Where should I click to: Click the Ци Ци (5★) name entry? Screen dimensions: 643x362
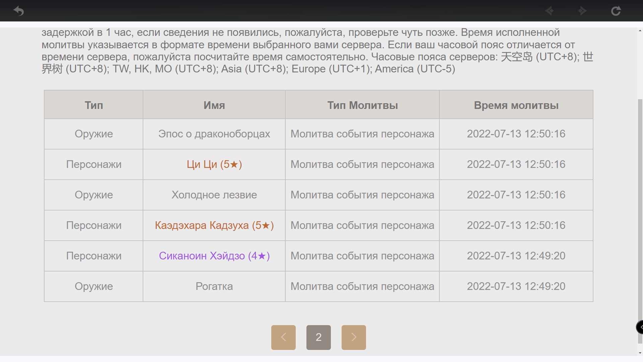click(214, 164)
